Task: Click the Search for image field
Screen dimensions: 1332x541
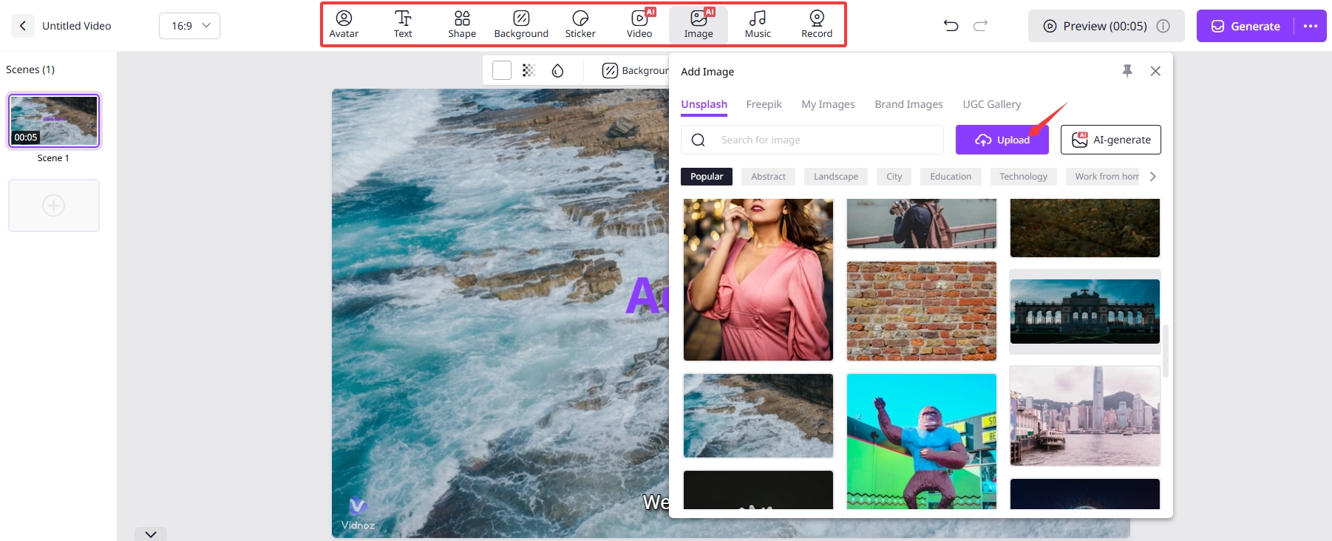Action: (x=812, y=140)
